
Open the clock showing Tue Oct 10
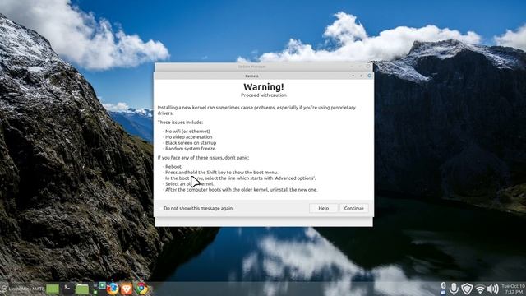pyautogui.click(x=513, y=289)
